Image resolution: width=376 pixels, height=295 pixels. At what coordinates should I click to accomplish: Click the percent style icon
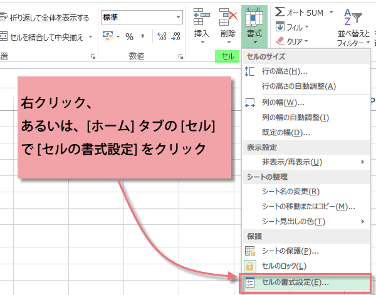129,36
